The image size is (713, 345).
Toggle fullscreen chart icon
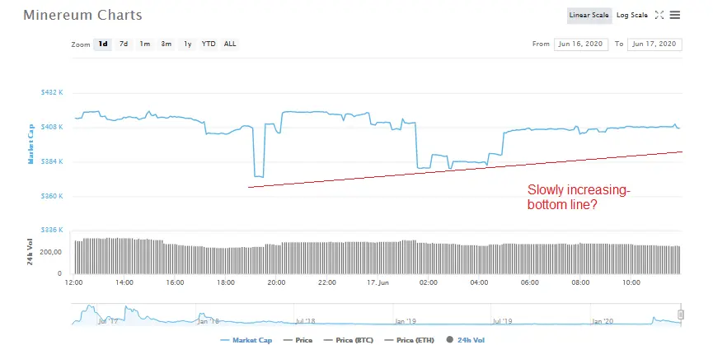coord(659,15)
